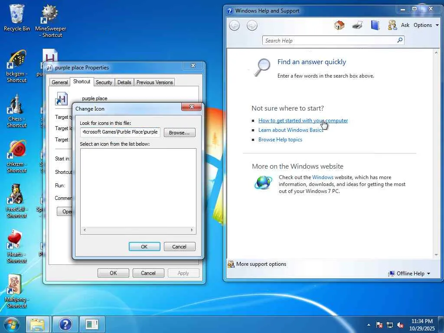This screenshot has width=444, height=333.
Task: Select the Hearts shortcut icon
Action: tap(17, 246)
